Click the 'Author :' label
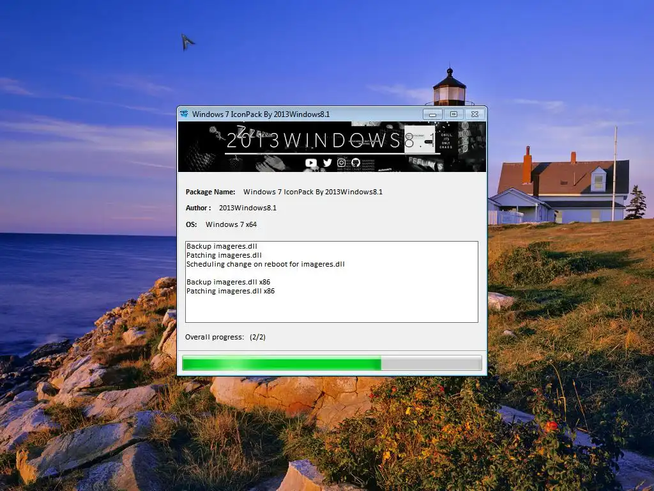Screen dimensions: 654x491 coord(198,208)
